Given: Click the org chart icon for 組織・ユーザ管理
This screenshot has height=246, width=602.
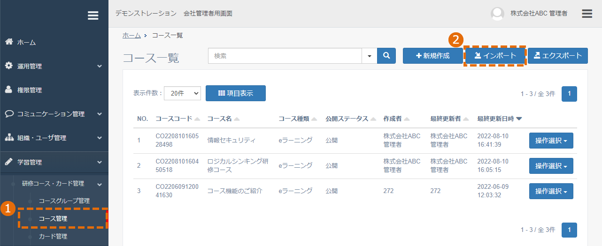Looking at the screenshot, I should click(x=9, y=138).
